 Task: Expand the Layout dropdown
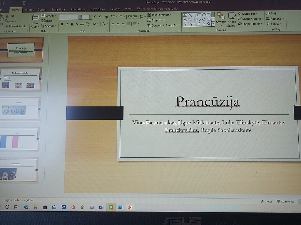tap(49, 16)
